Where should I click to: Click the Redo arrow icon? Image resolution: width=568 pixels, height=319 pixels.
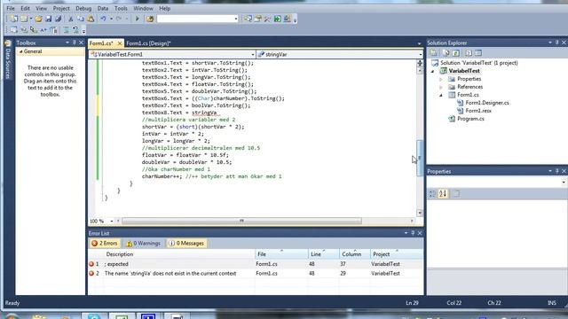click(119, 19)
